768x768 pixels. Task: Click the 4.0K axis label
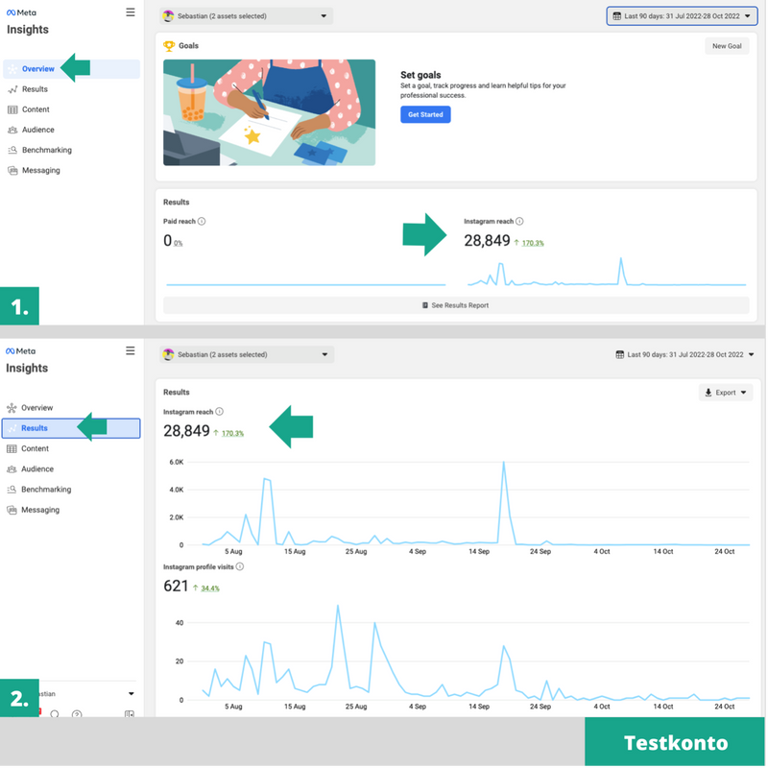click(x=177, y=491)
